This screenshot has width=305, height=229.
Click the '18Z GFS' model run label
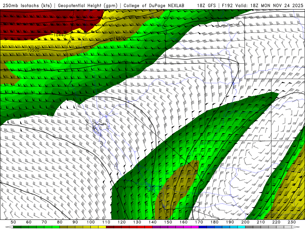[206, 6]
